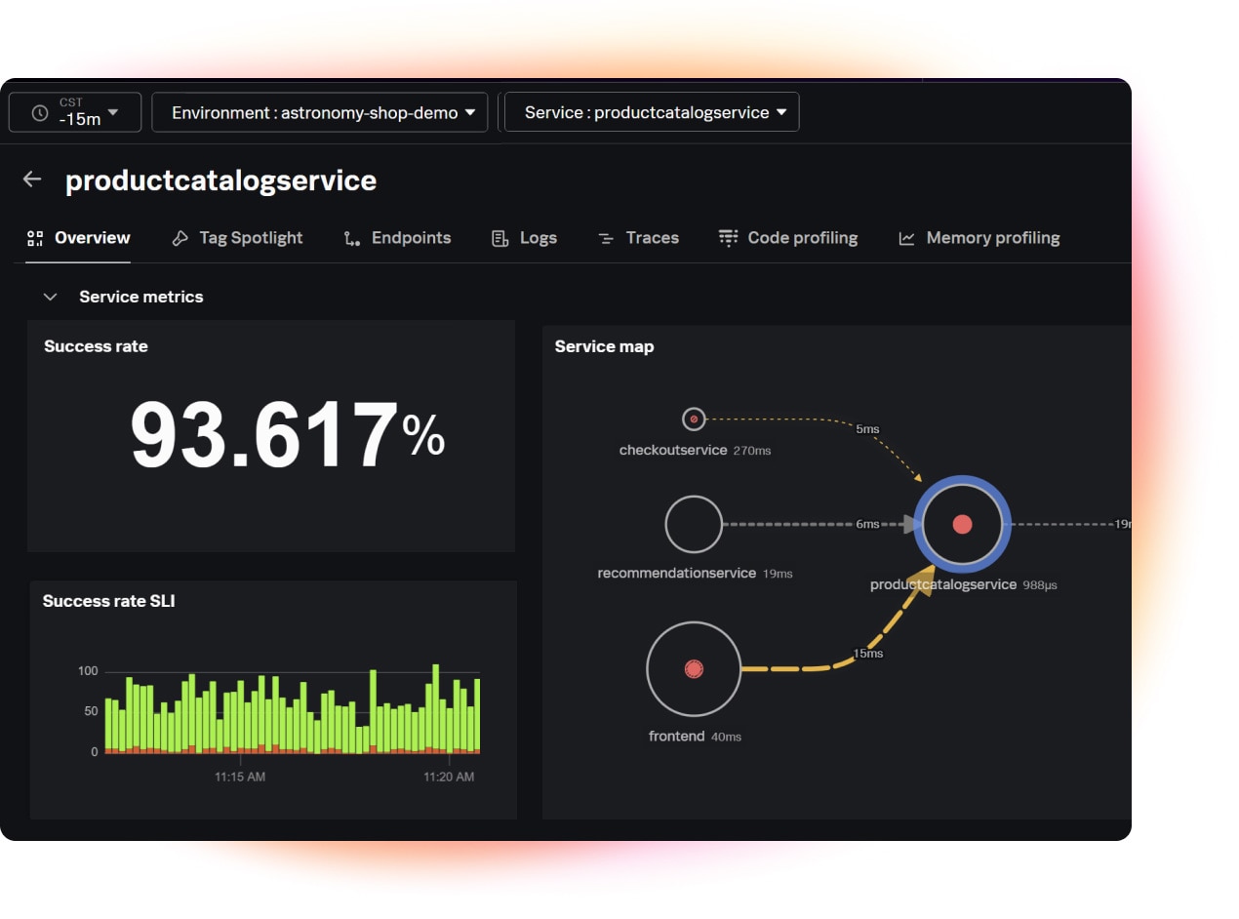1239x919 pixels.
Task: Click the checkoutservice node circle
Action: [x=693, y=419]
